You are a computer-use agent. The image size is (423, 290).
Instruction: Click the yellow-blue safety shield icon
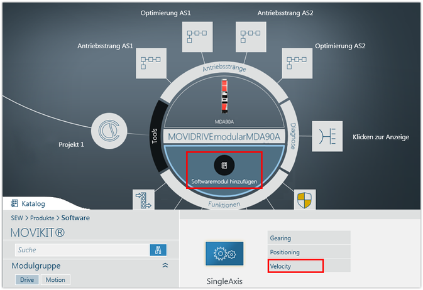[305, 200]
